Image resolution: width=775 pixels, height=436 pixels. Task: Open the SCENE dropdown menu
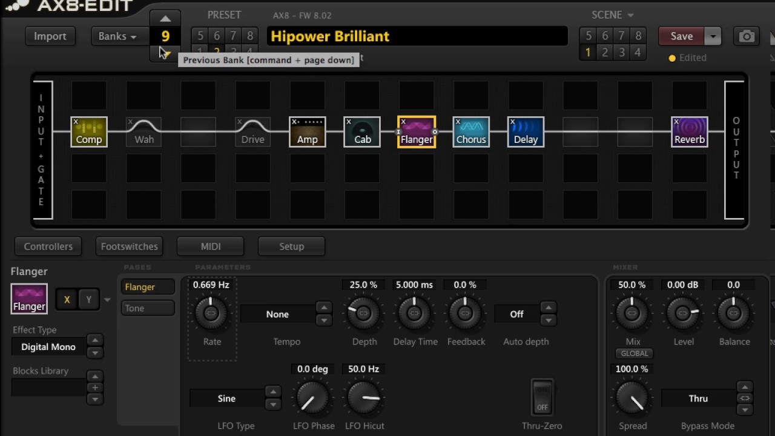coord(613,15)
